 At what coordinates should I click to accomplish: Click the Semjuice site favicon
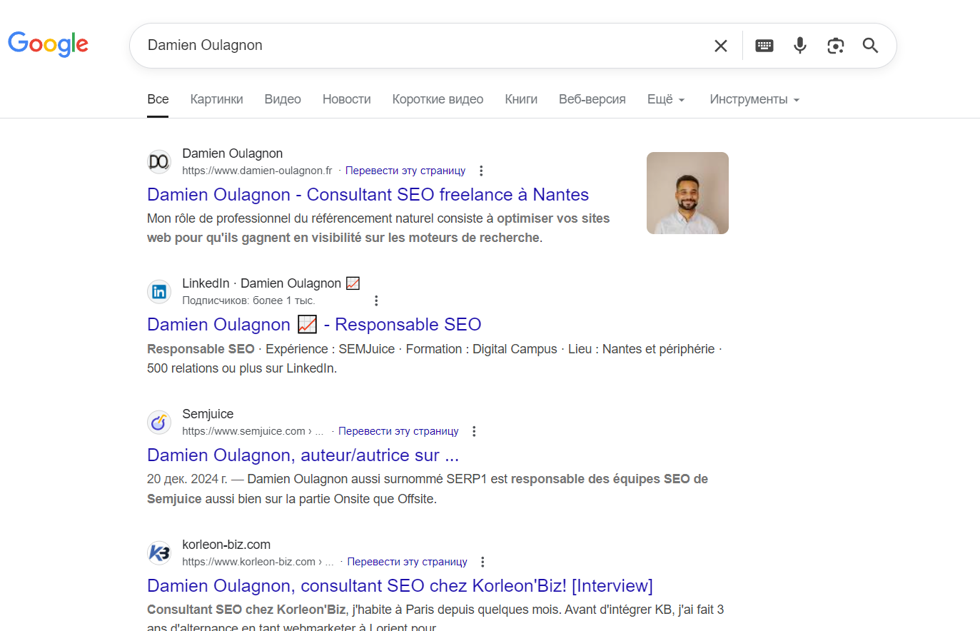(158, 422)
